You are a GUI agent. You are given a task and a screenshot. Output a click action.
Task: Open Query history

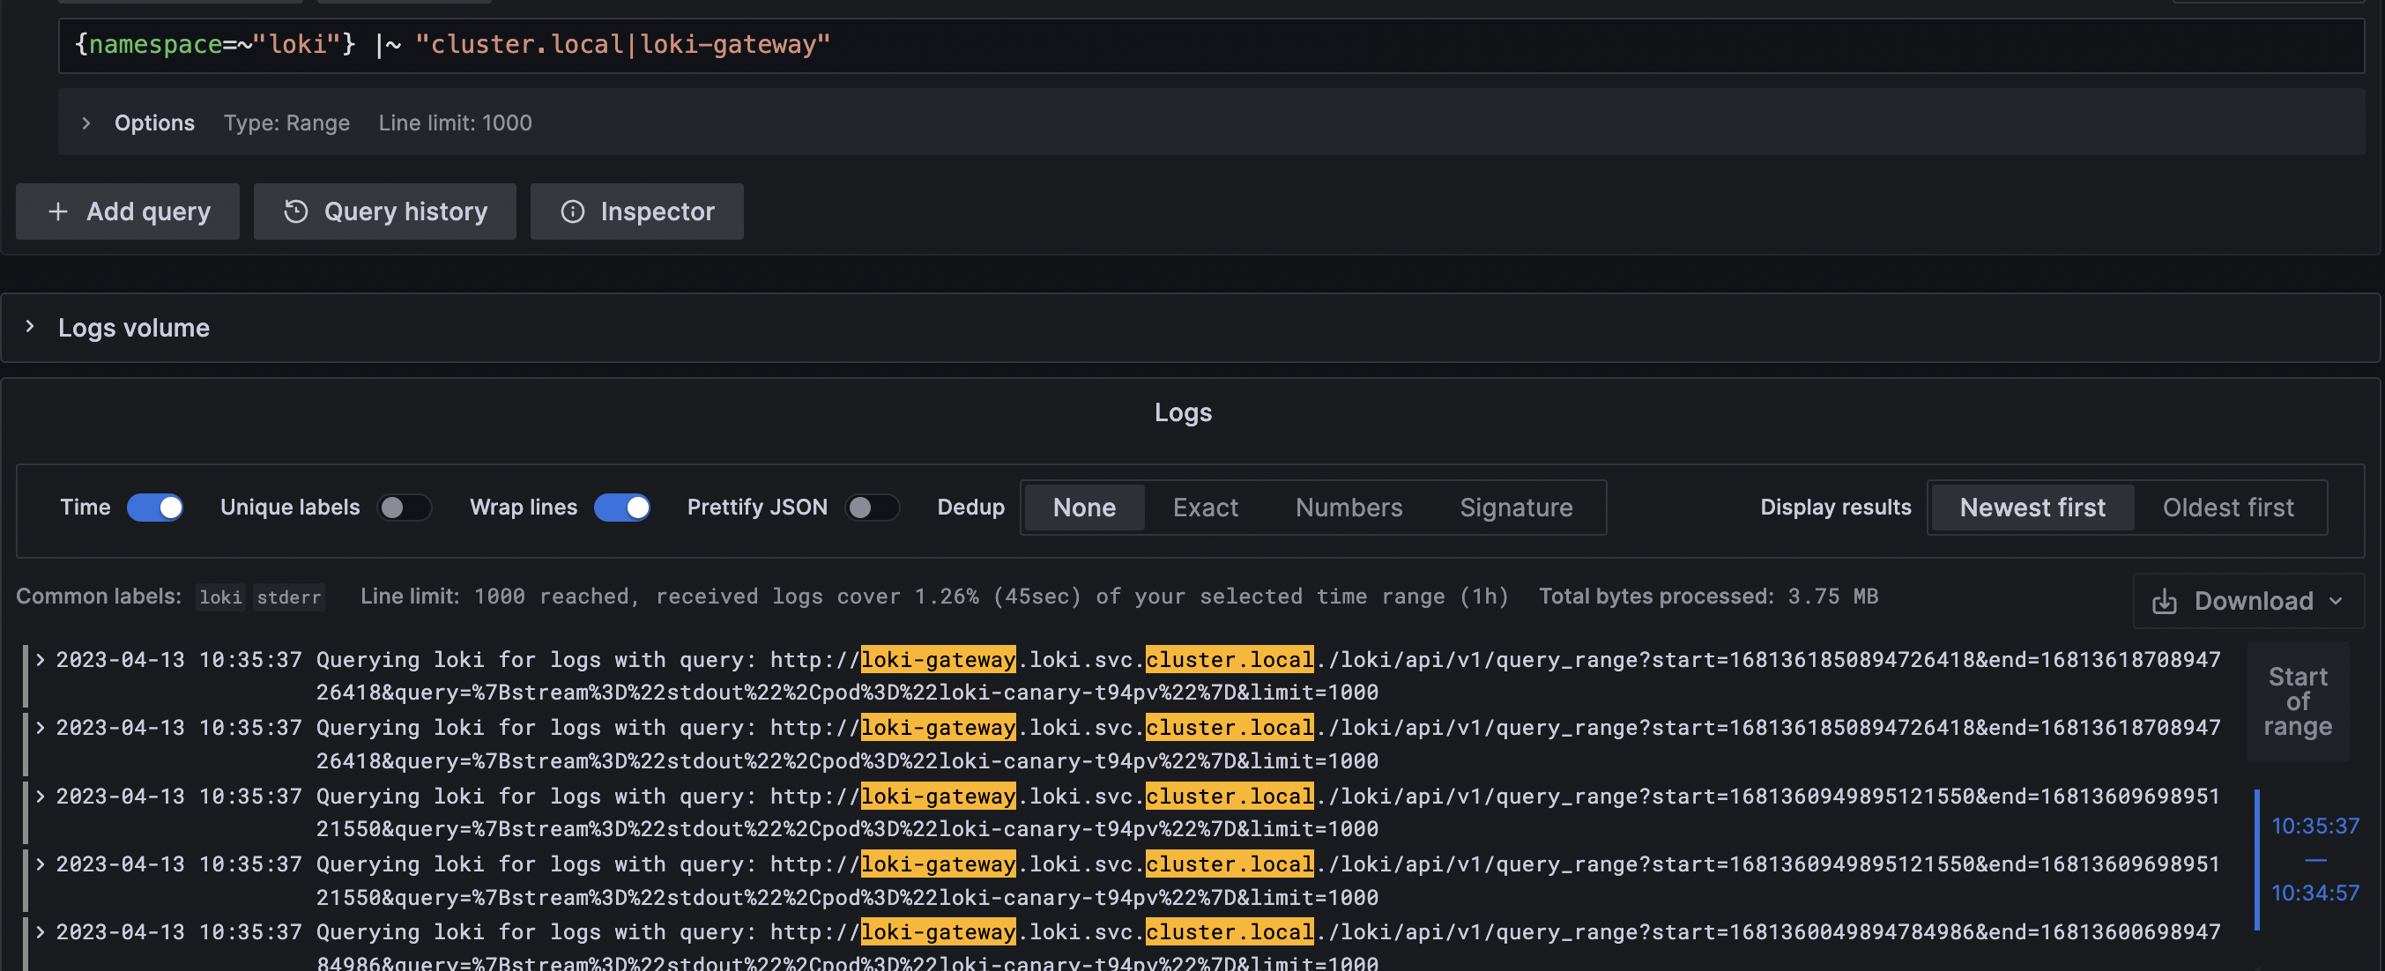coord(385,212)
